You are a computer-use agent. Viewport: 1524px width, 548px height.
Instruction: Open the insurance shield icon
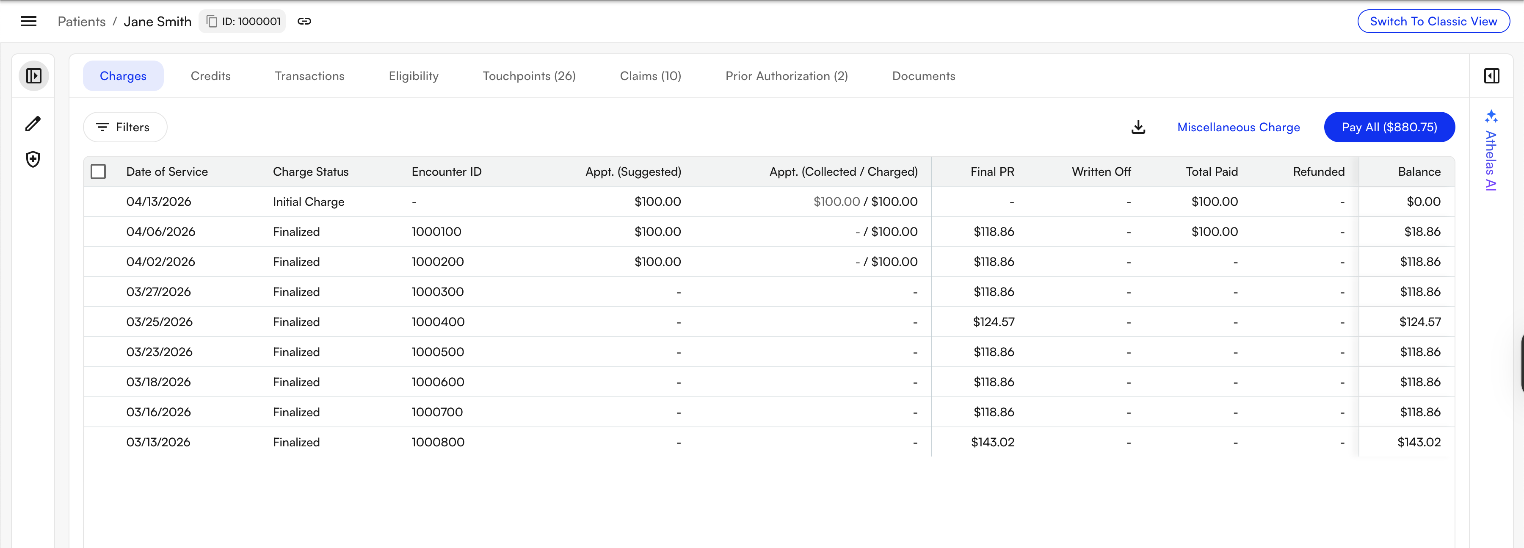pos(33,159)
